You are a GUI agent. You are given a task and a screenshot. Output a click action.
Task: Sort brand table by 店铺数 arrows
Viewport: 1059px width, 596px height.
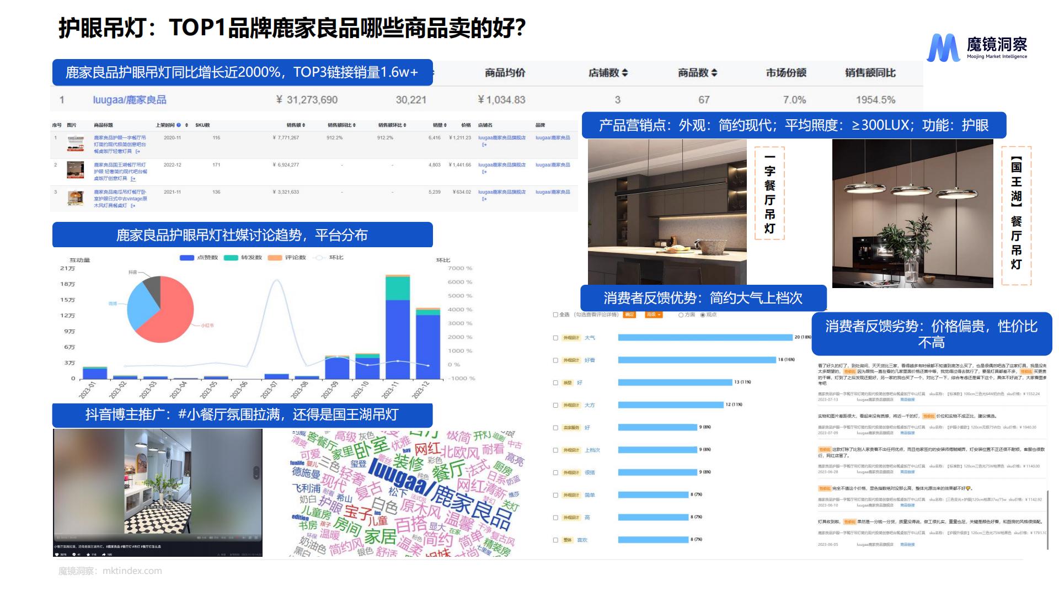tap(624, 73)
